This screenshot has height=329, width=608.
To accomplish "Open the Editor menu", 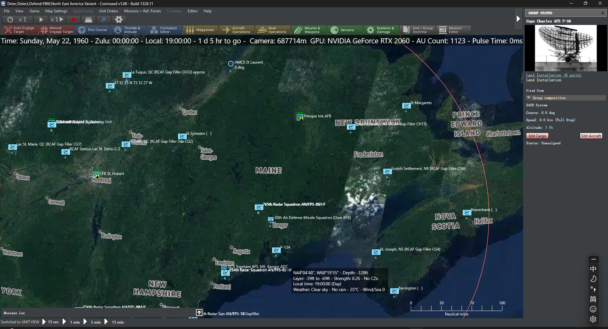I will point(193,11).
